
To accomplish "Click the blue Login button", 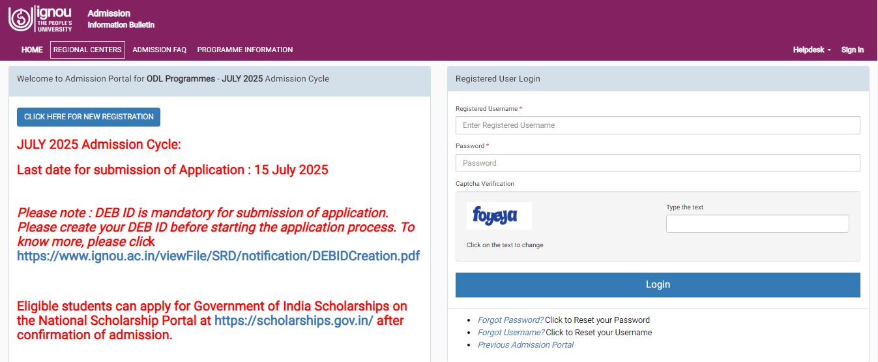I will tap(657, 284).
